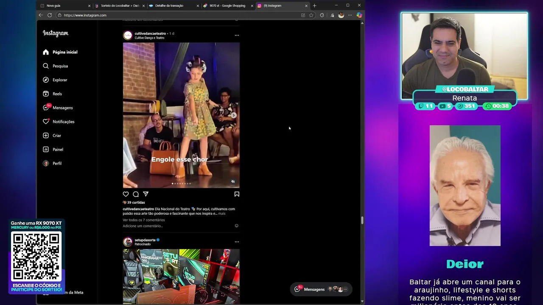Viewport: 543px width, 305px height.
Task: Open cultivedancaeteatro username link in header
Action: point(150,33)
